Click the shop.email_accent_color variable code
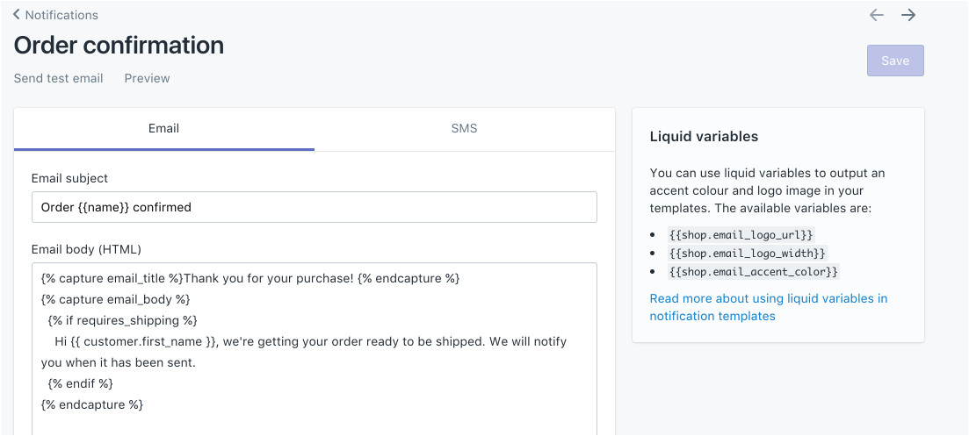This screenshot has width=969, height=436. coord(753,272)
